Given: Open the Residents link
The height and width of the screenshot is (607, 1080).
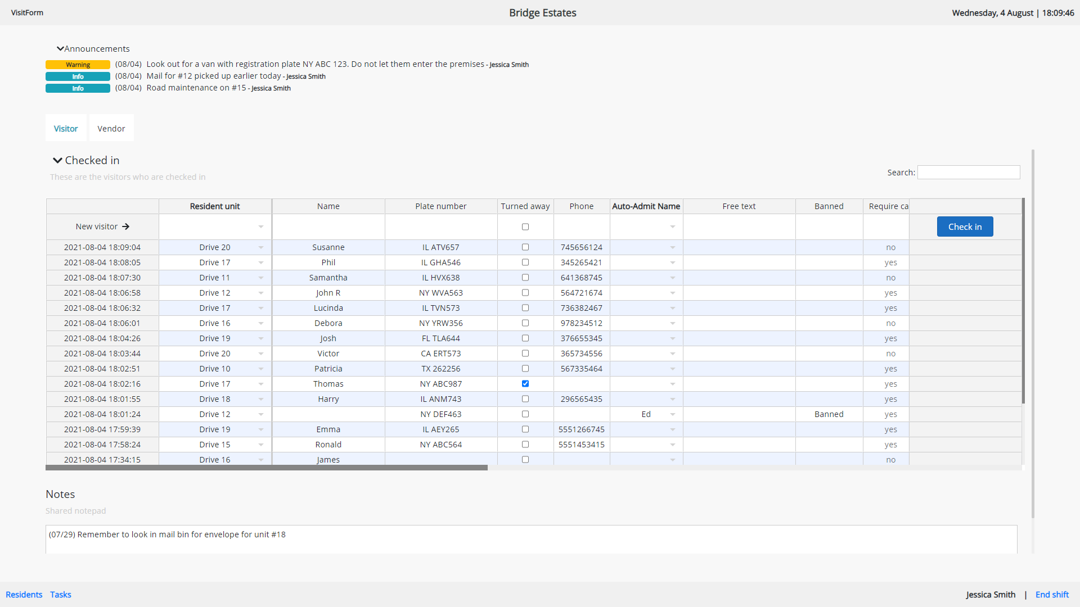Looking at the screenshot, I should pos(24,595).
